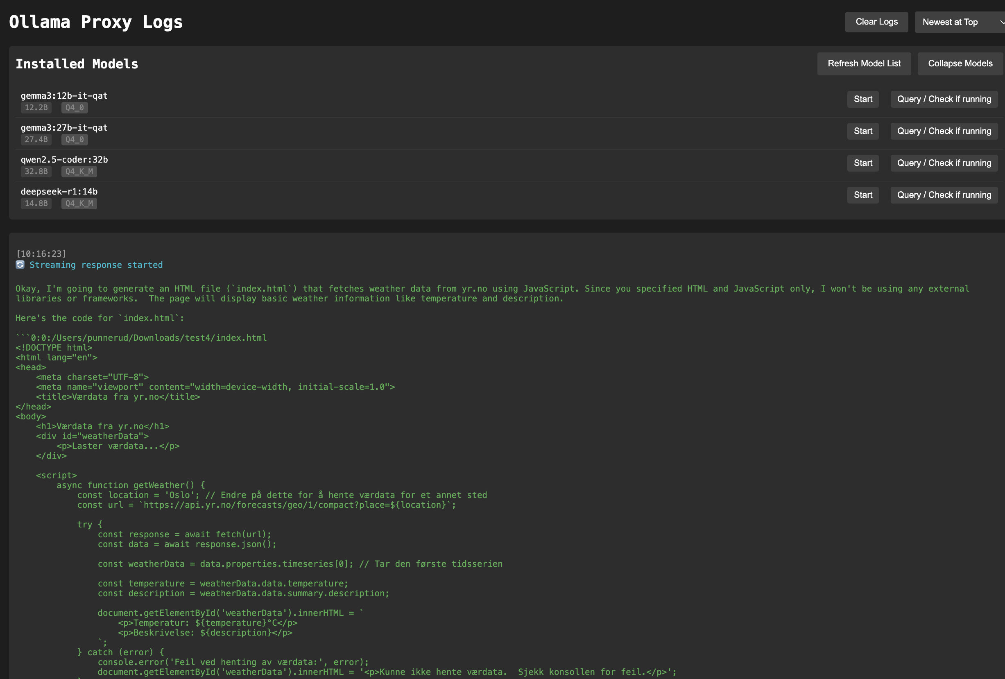
Task: Click the 12.2B size badge
Action: click(36, 108)
